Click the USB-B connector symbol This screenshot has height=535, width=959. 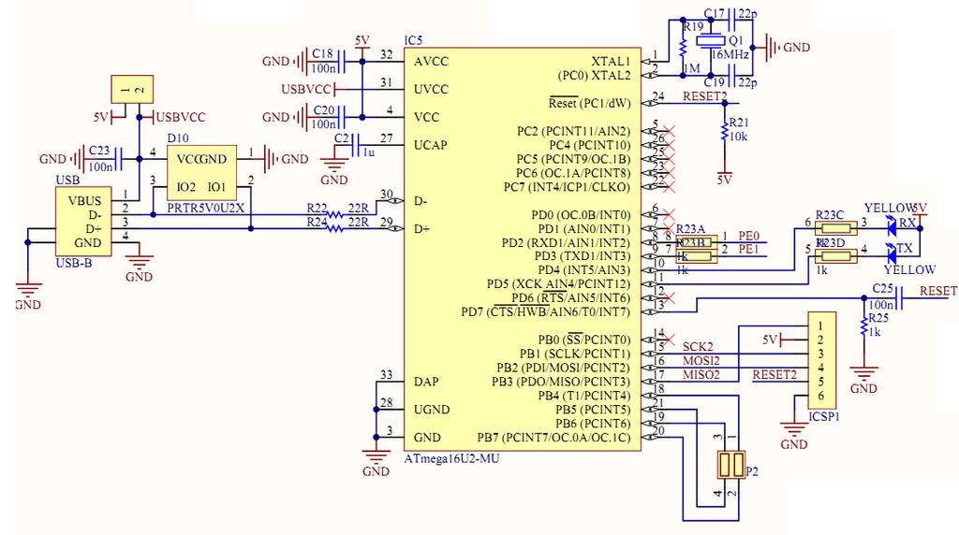click(x=83, y=221)
